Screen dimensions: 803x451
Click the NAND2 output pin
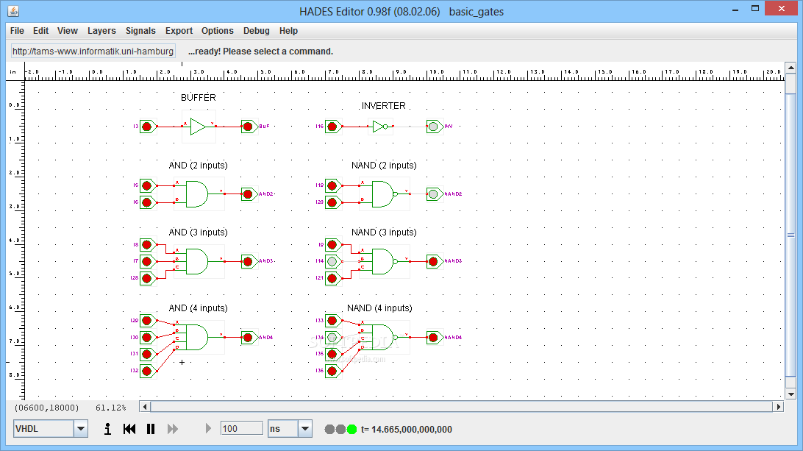435,193
